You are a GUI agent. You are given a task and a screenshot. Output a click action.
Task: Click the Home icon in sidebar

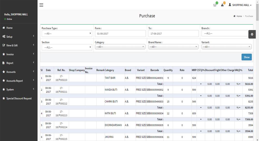coord(4,28)
